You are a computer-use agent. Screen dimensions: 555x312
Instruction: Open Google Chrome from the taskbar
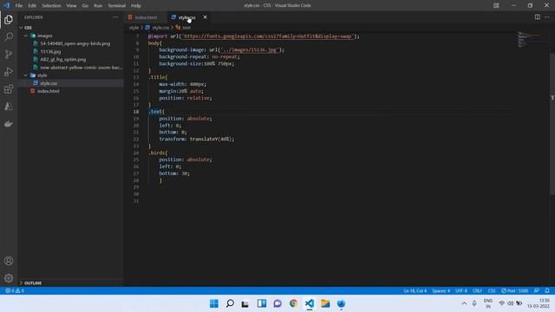click(293, 303)
